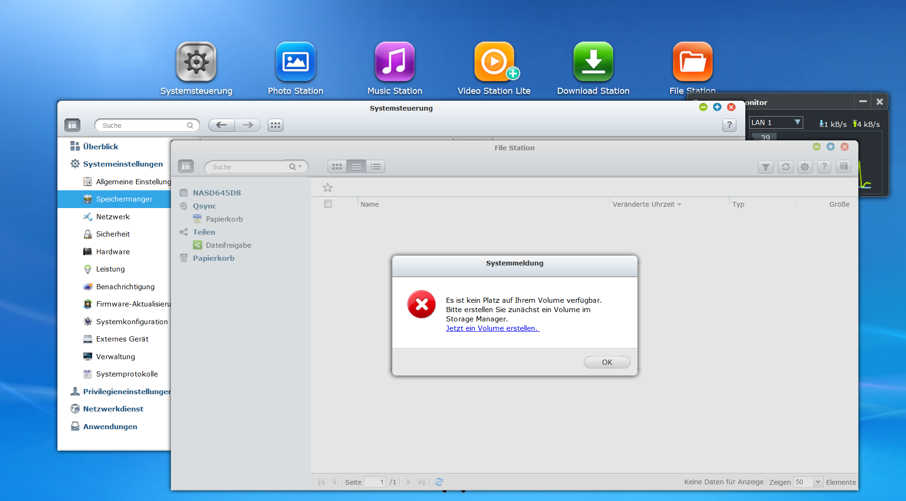The height and width of the screenshot is (501, 906).
Task: Open LAN 1 interface dropdown in monitor widget
Action: tap(776, 123)
